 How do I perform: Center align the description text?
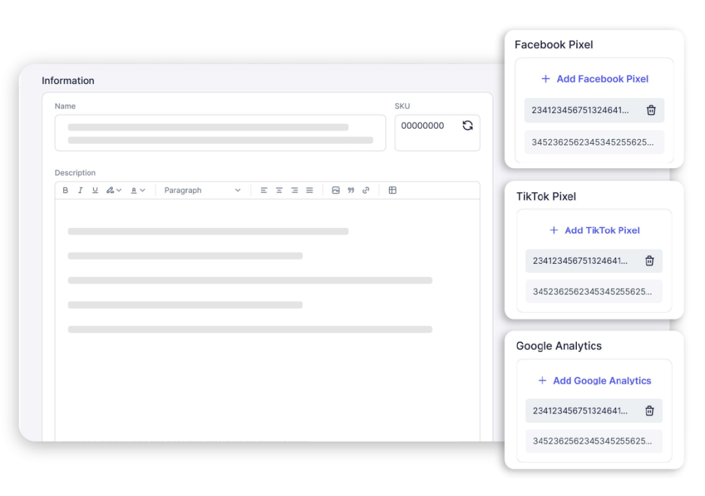tap(279, 190)
